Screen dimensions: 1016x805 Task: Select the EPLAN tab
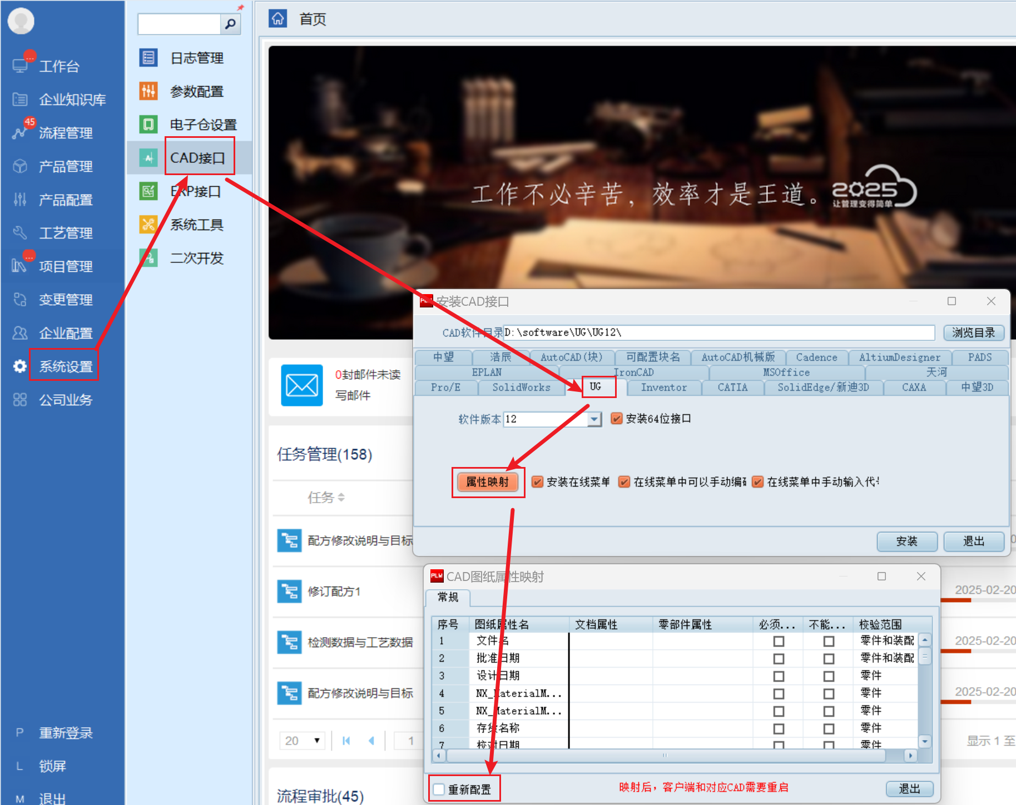[487, 372]
